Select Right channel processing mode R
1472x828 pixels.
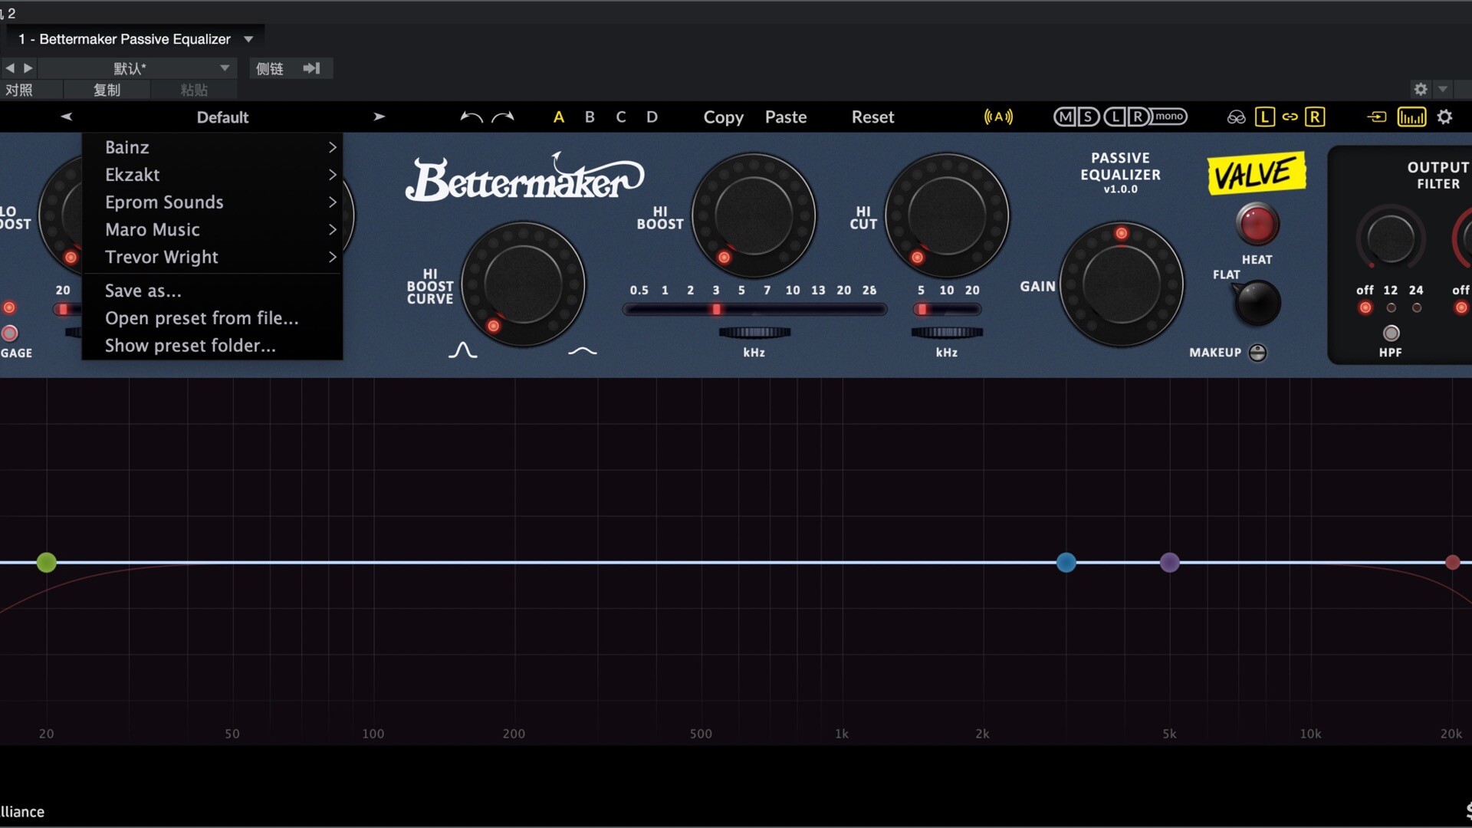1138,117
